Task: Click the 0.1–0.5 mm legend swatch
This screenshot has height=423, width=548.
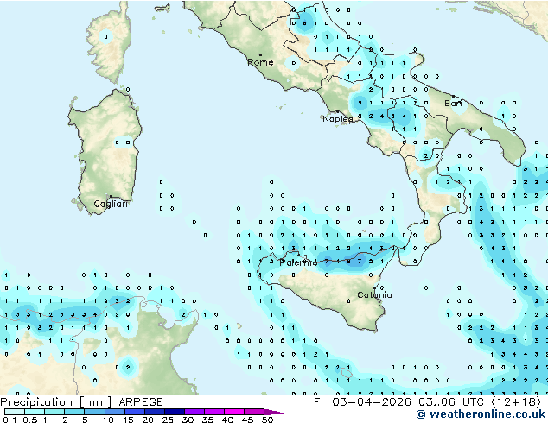Action: pos(15,412)
